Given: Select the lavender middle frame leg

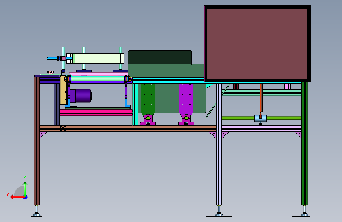Looking at the screenshot, I should [x=219, y=144].
